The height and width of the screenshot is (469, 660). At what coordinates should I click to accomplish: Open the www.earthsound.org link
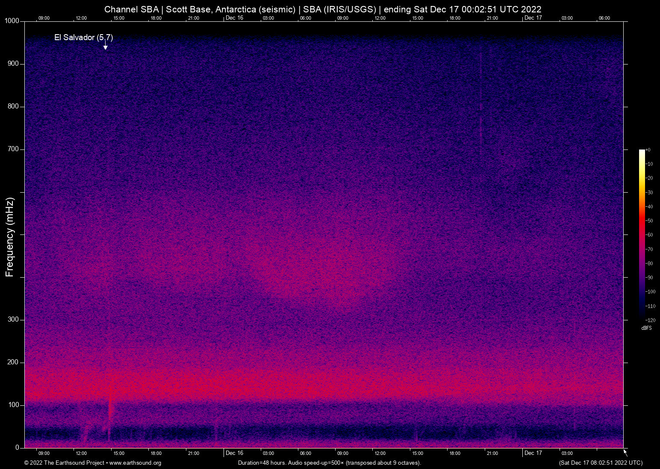(x=136, y=463)
